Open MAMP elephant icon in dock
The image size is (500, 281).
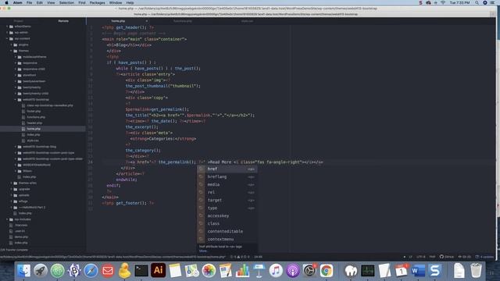coord(351,271)
